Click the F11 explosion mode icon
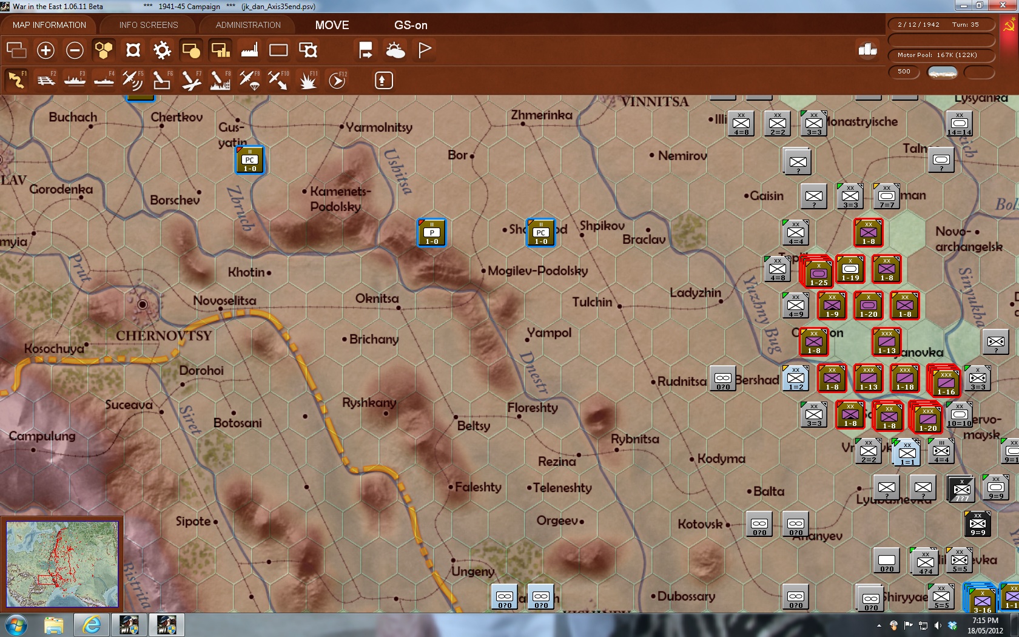This screenshot has width=1019, height=637. pyautogui.click(x=308, y=80)
